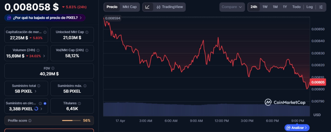
Task: Click the Profile score progress bar
Action: tap(71, 121)
